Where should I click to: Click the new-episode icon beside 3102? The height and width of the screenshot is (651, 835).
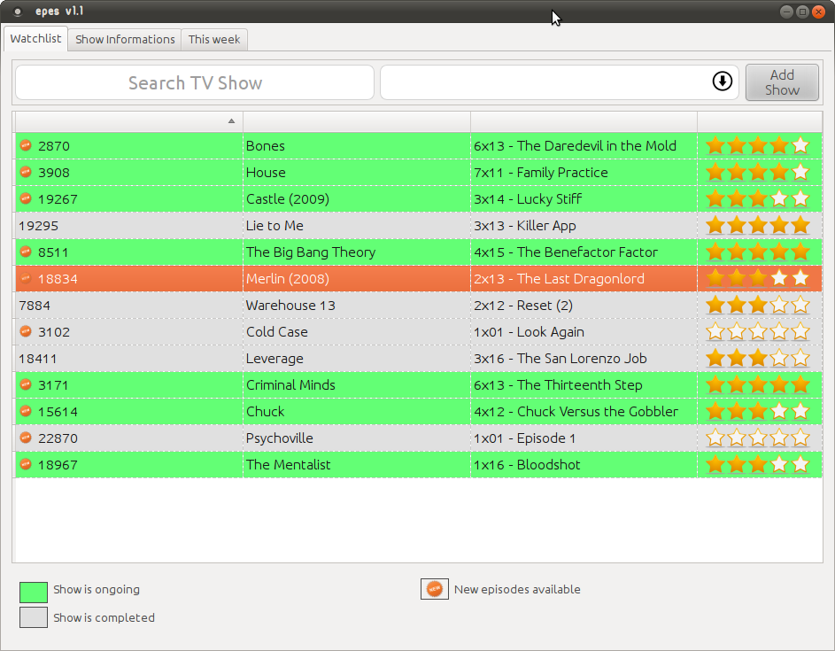coord(26,331)
